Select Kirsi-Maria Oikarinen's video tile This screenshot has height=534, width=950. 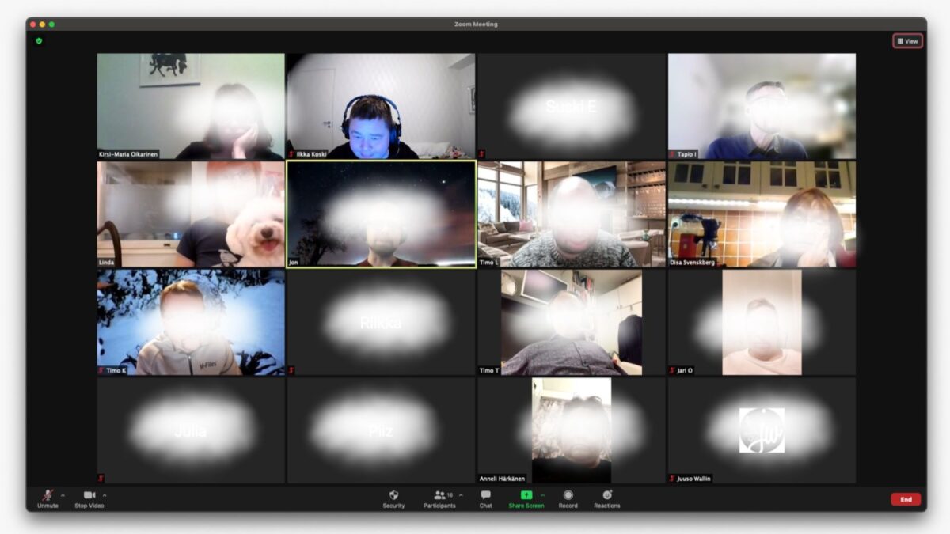pyautogui.click(x=191, y=106)
